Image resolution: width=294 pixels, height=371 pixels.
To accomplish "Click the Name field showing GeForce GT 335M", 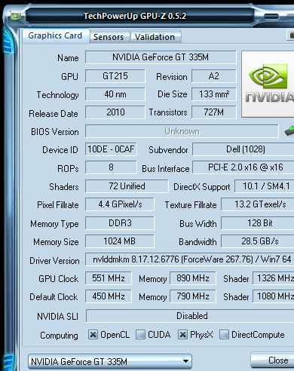I will [161, 57].
